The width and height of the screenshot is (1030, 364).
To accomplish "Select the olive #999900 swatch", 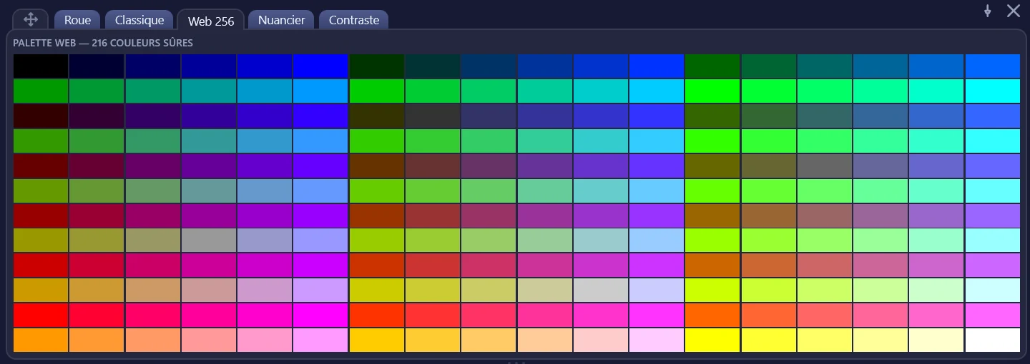I will click(41, 241).
